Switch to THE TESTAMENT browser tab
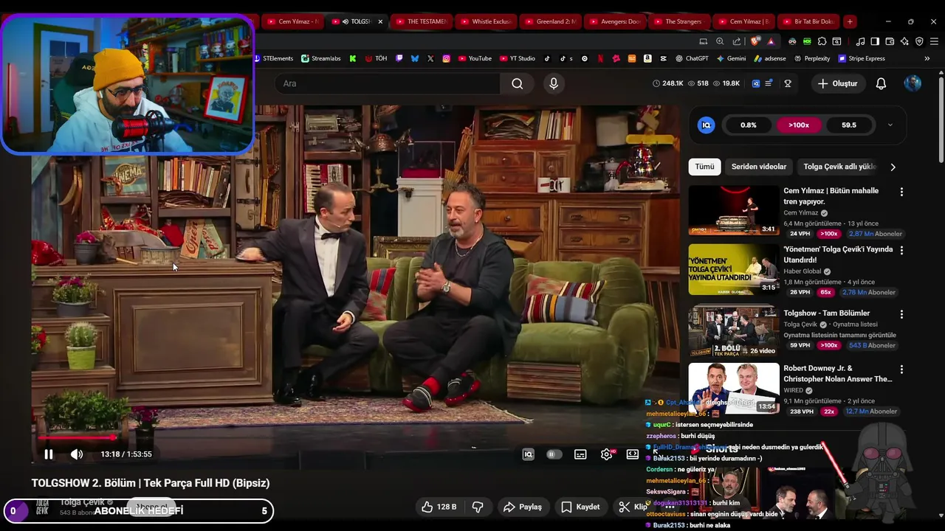Screen dimensions: 945x531 pyautogui.click(x=421, y=21)
